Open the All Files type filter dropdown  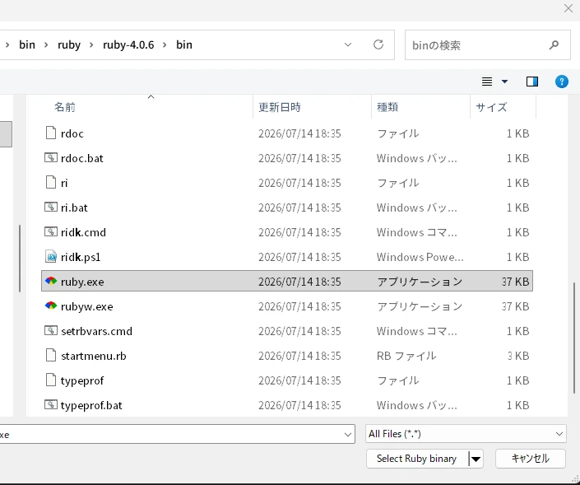[x=559, y=434]
